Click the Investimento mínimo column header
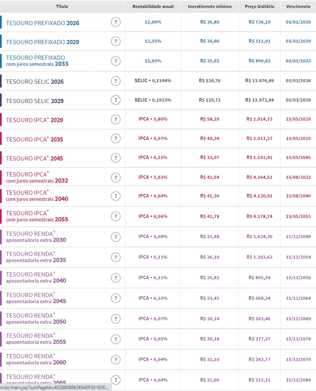 pos(210,6)
